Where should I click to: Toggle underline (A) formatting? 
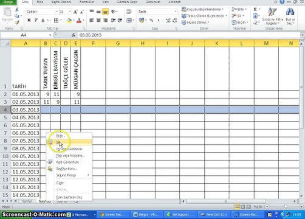(43, 20)
